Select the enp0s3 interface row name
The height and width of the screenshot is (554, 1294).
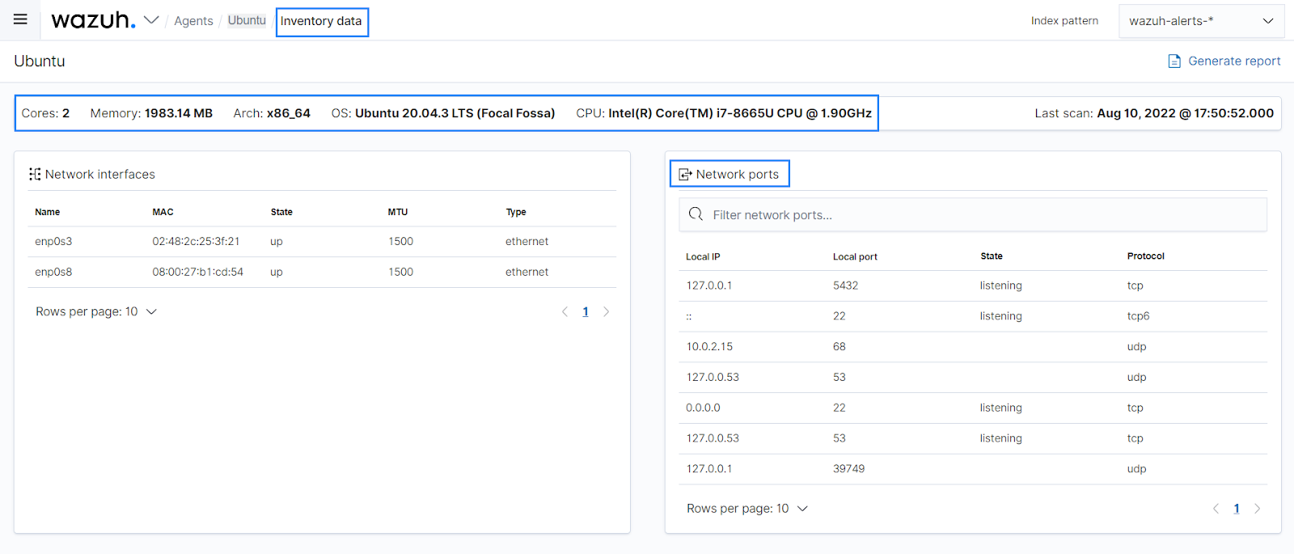53,241
